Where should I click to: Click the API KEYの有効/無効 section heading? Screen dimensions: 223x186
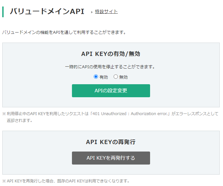(111, 54)
